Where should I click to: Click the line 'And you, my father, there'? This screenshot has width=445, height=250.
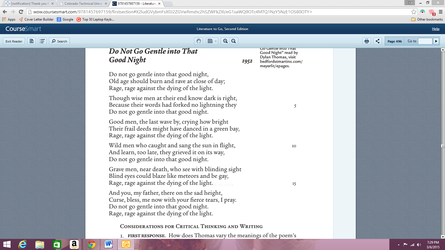tap(166, 193)
